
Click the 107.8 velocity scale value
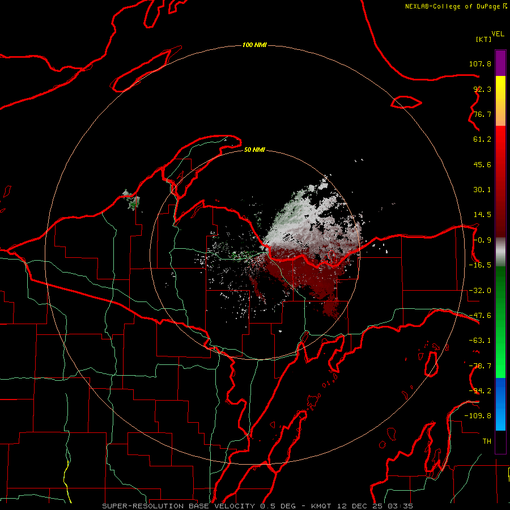(480, 63)
